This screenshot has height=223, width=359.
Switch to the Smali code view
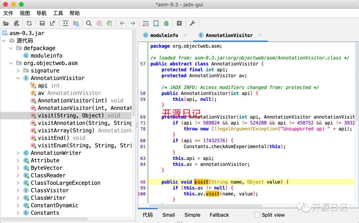coord(169,215)
